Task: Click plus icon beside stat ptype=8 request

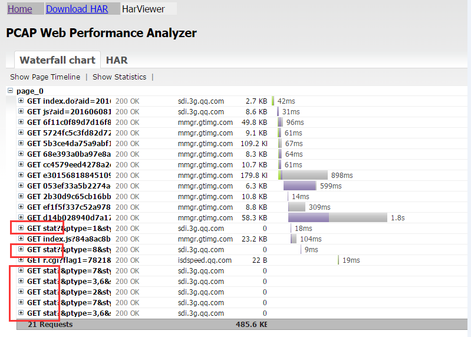Action: [21, 249]
